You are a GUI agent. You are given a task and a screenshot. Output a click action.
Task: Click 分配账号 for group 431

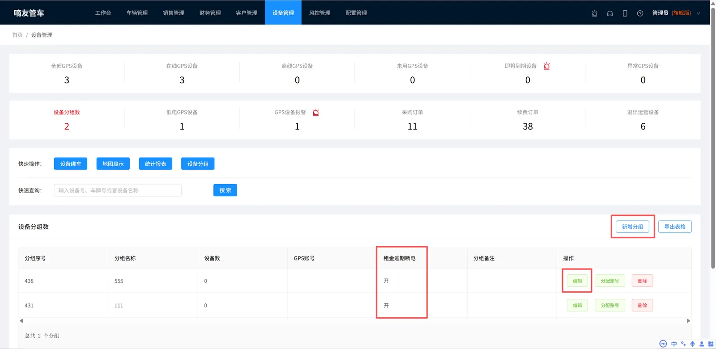[610, 306]
